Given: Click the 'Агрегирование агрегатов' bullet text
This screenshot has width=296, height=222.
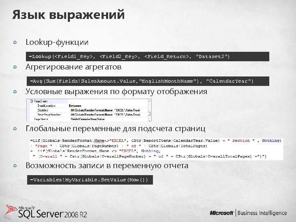Looking at the screenshot, I should (74, 67).
